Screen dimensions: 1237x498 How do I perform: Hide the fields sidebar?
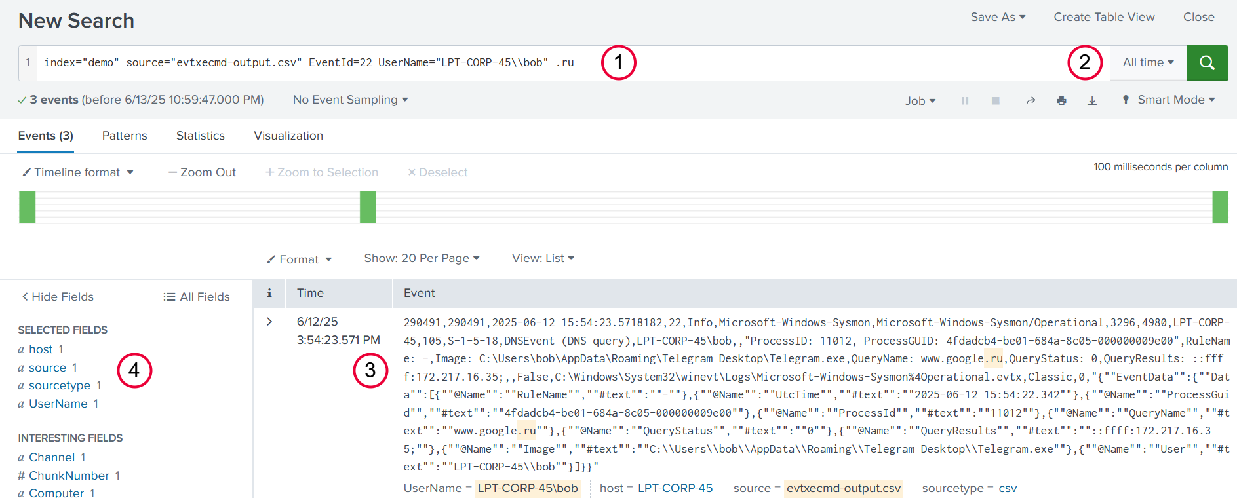pos(58,297)
